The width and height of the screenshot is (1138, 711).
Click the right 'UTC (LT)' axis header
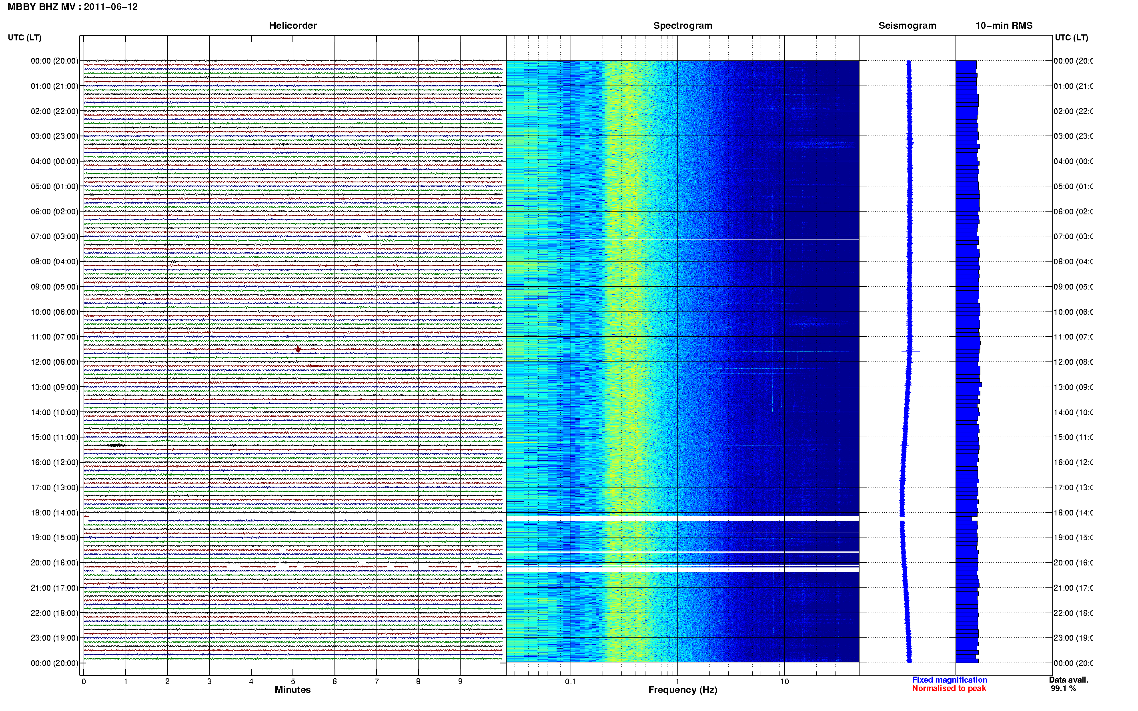[x=1071, y=38]
